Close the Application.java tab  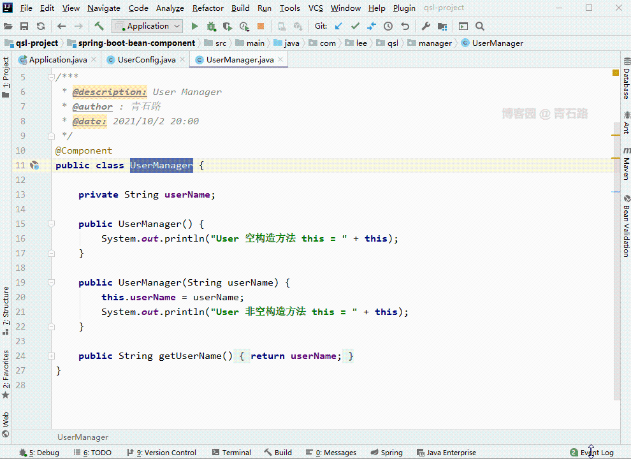tap(94, 59)
